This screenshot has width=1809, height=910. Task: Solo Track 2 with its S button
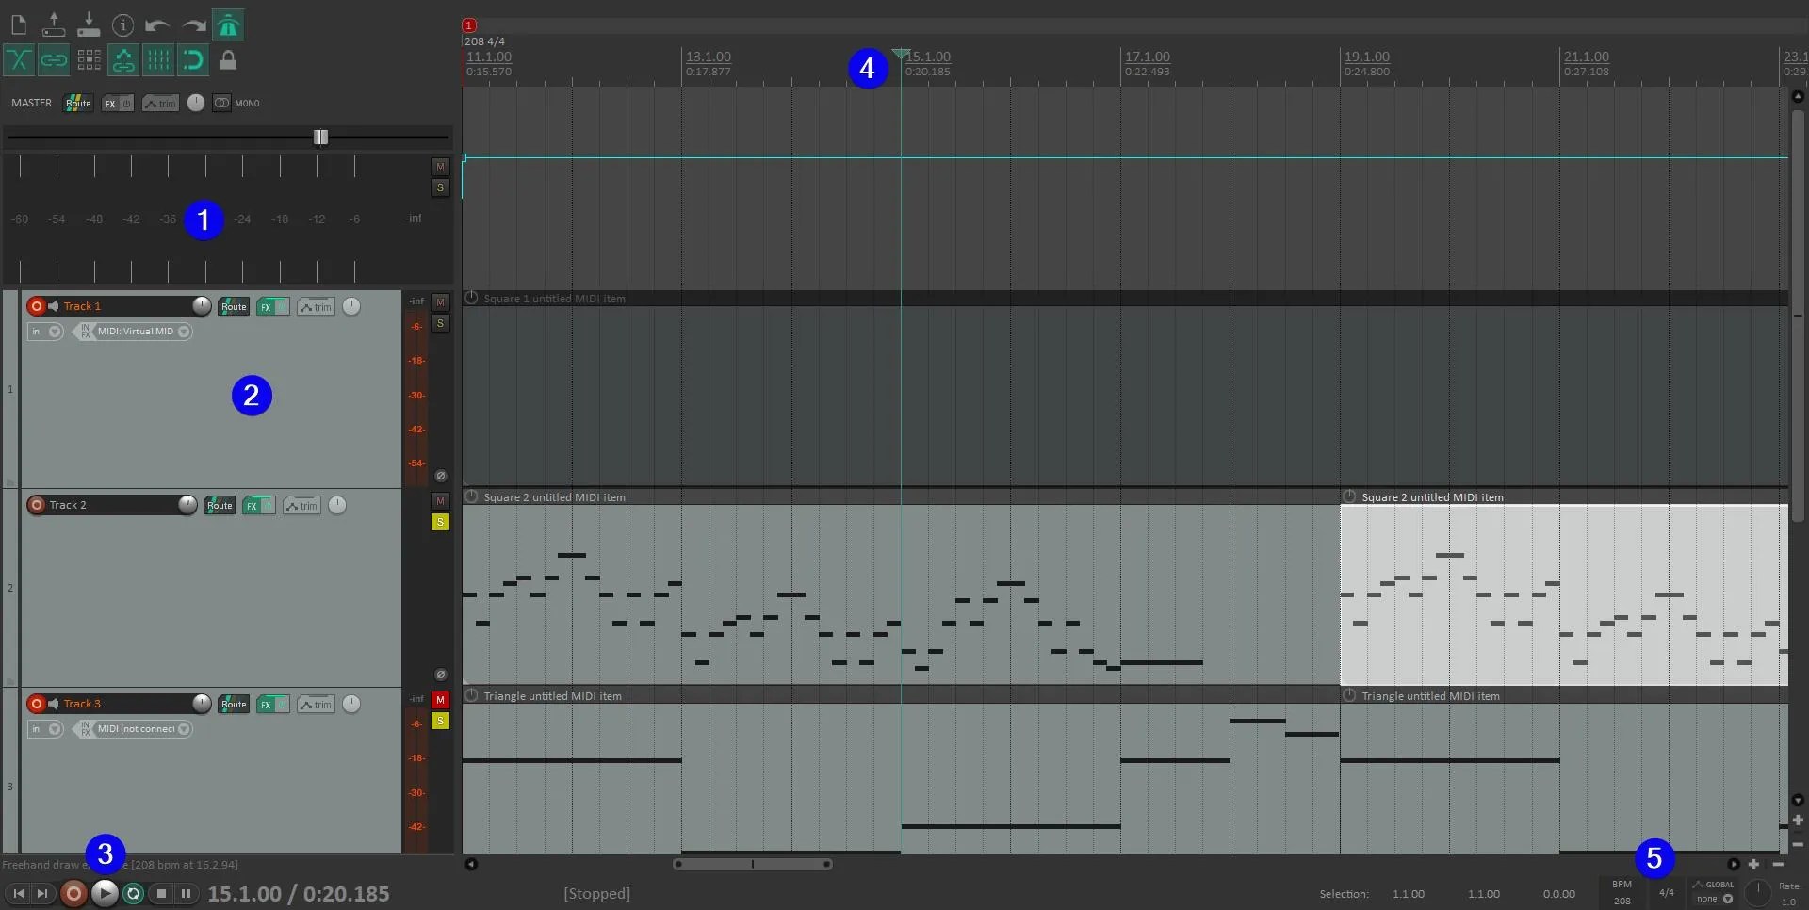(x=440, y=522)
